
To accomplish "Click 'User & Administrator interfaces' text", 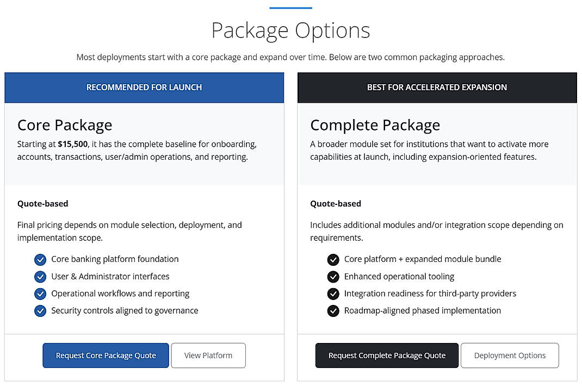I will 110,277.
